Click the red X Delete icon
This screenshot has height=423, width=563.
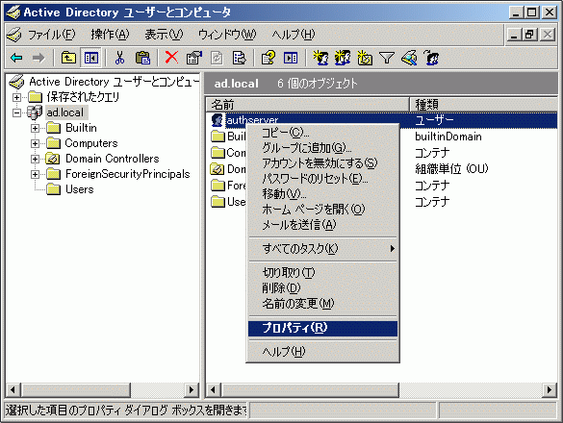[171, 58]
